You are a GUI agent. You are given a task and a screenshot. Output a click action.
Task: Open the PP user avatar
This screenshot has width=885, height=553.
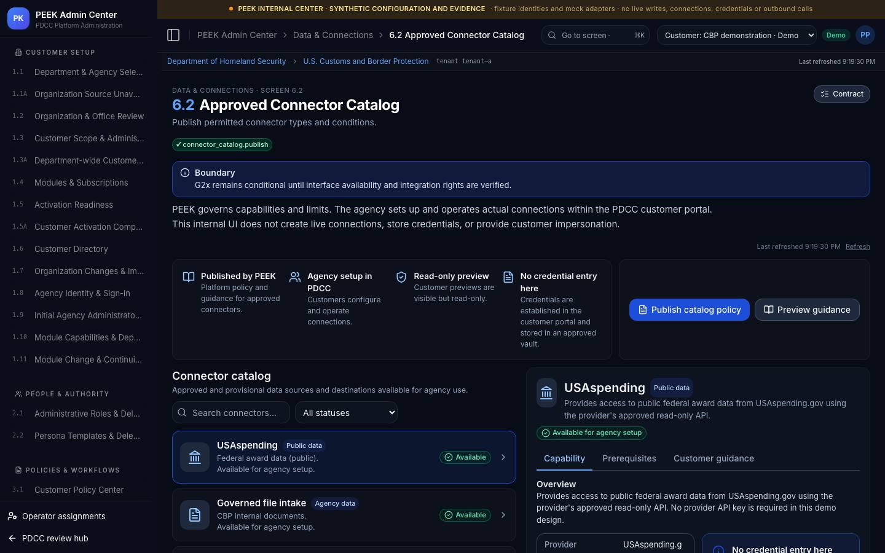[x=865, y=35]
